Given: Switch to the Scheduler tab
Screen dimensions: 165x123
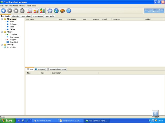Looking at the screenshot, I should coord(15,16).
